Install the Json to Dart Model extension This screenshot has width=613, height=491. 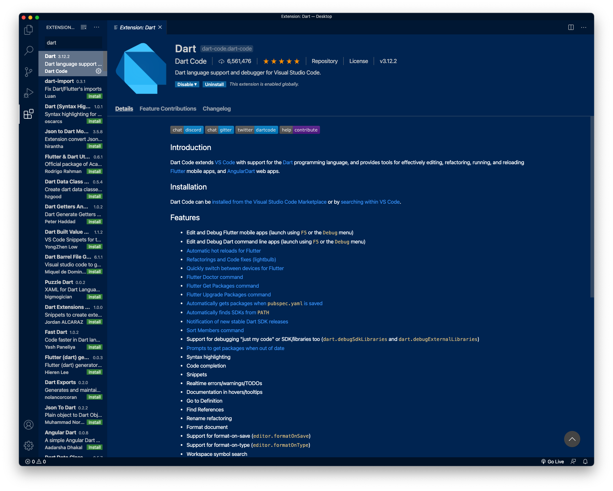pos(95,146)
